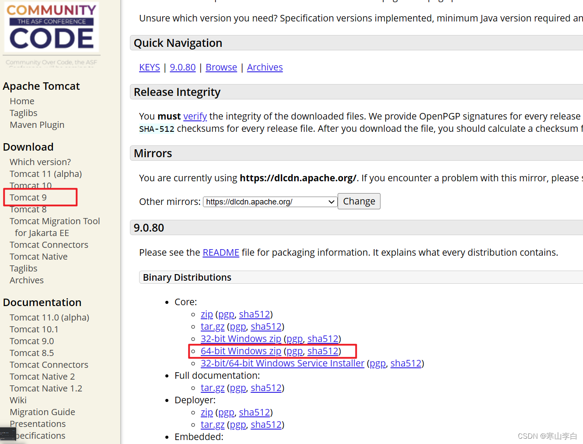Download 32-bit/64-bit Windows Service Installer
This screenshot has height=444, width=583.
[x=283, y=363]
